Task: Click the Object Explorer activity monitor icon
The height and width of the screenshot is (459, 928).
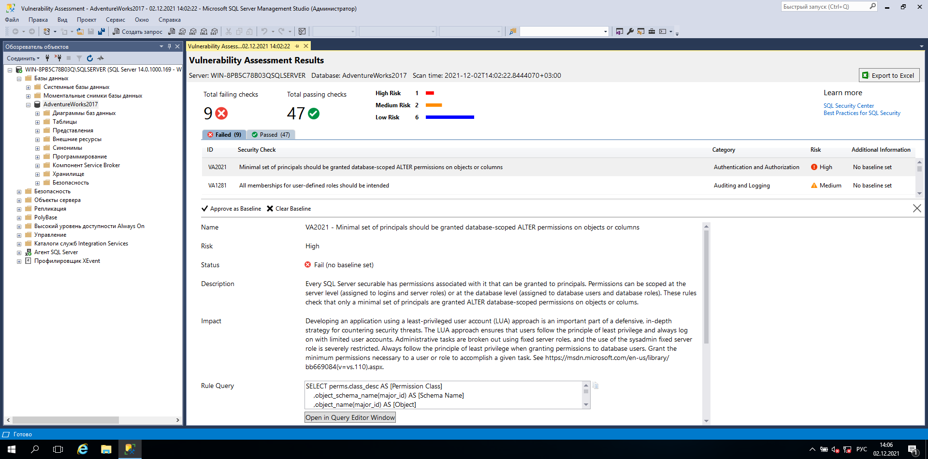Action: tap(101, 58)
